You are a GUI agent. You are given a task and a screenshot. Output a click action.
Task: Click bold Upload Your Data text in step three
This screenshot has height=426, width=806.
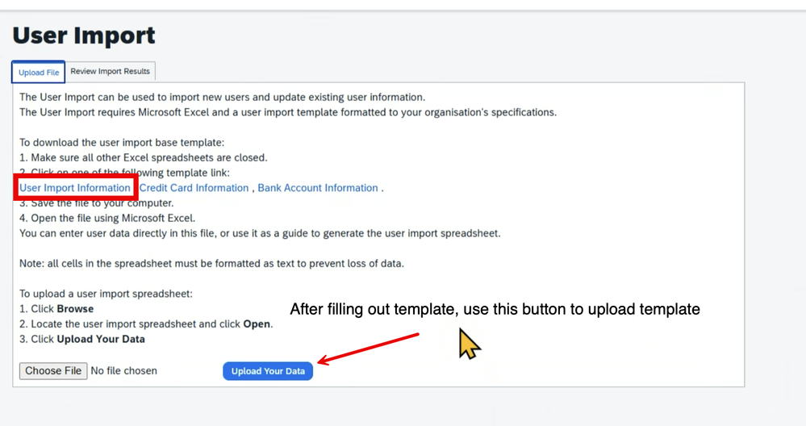click(x=101, y=339)
